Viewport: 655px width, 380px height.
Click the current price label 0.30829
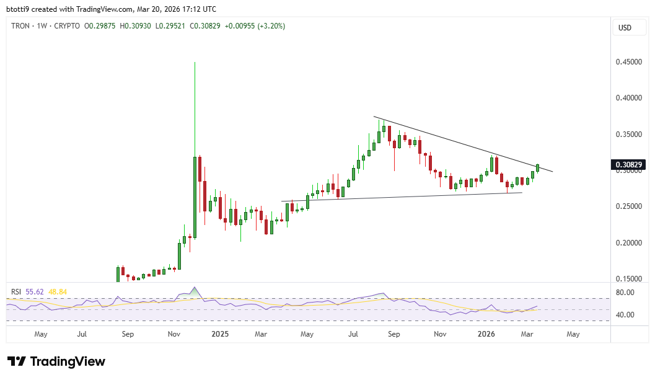click(x=628, y=164)
